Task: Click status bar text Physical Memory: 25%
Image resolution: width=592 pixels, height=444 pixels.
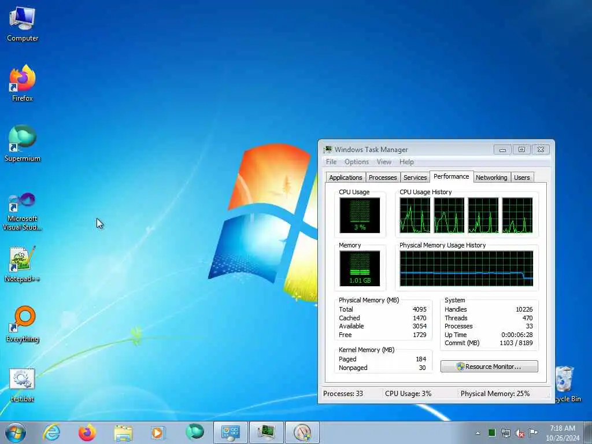Action: tap(495, 393)
